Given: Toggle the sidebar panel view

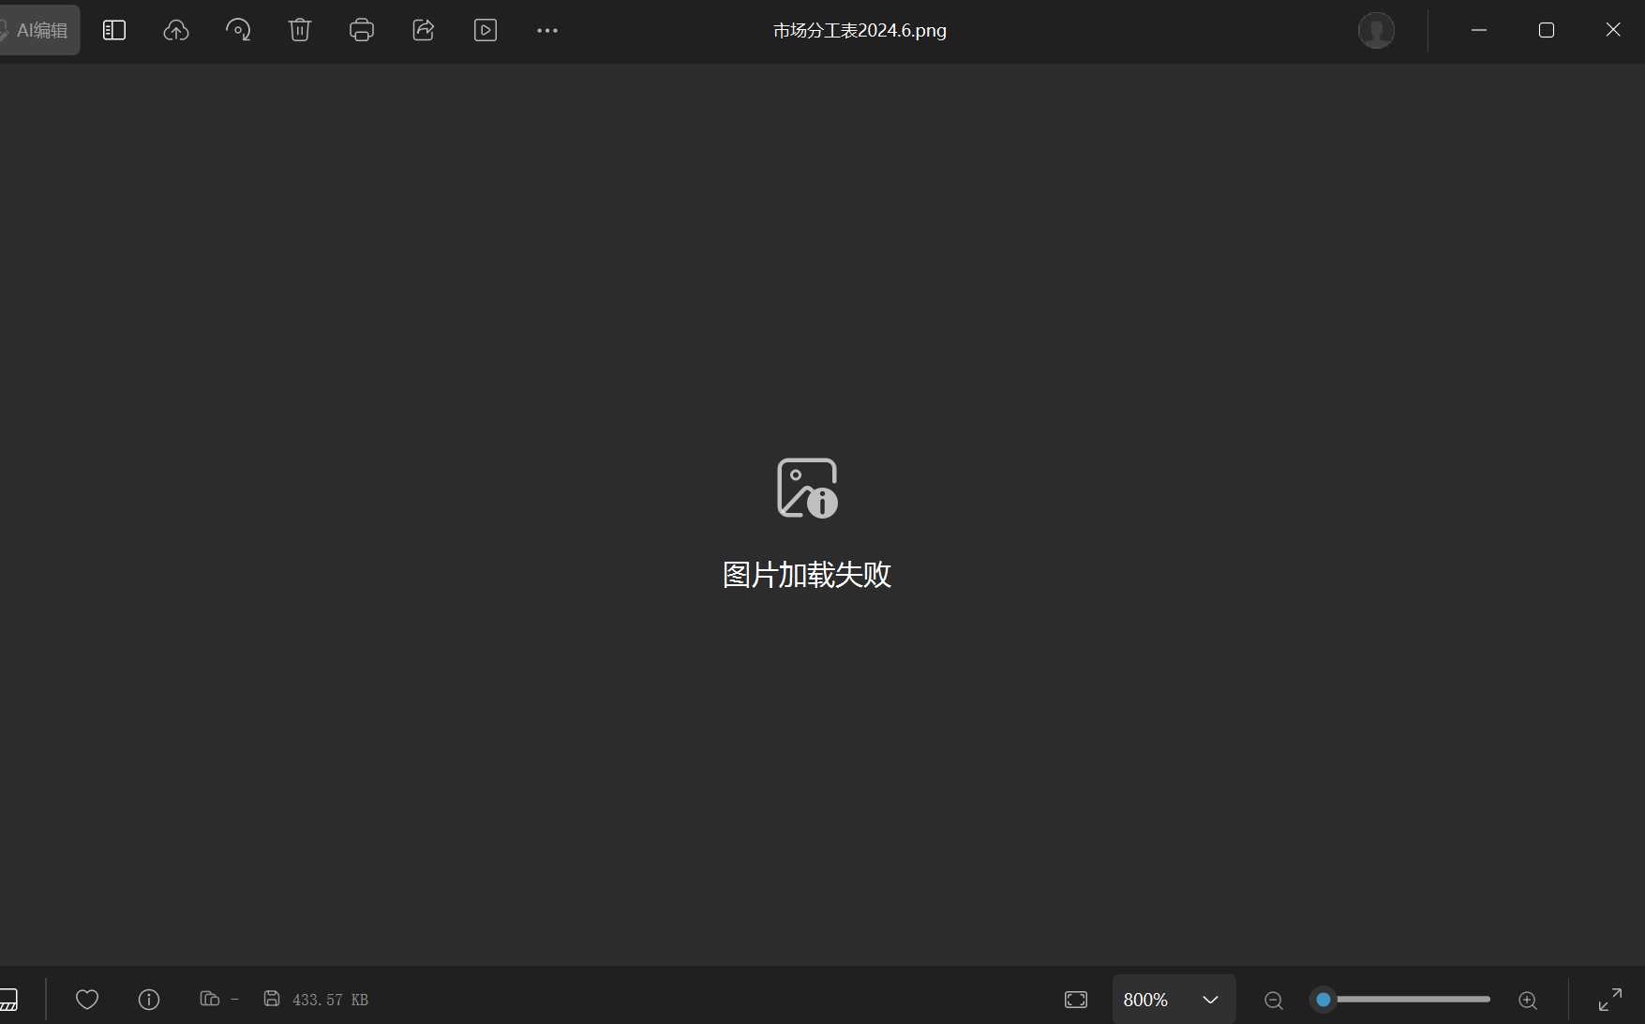Looking at the screenshot, I should point(114,30).
